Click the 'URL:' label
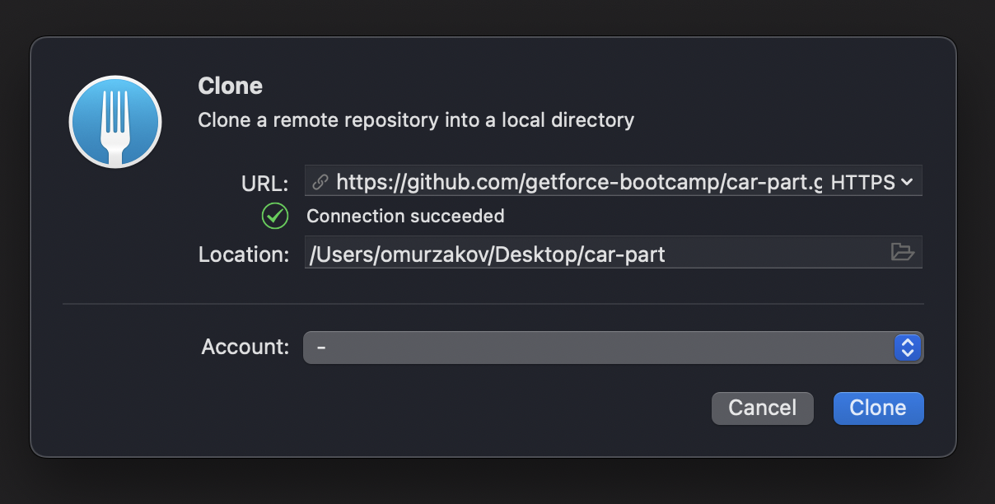Screen dimensions: 995x504 pyautogui.click(x=264, y=183)
